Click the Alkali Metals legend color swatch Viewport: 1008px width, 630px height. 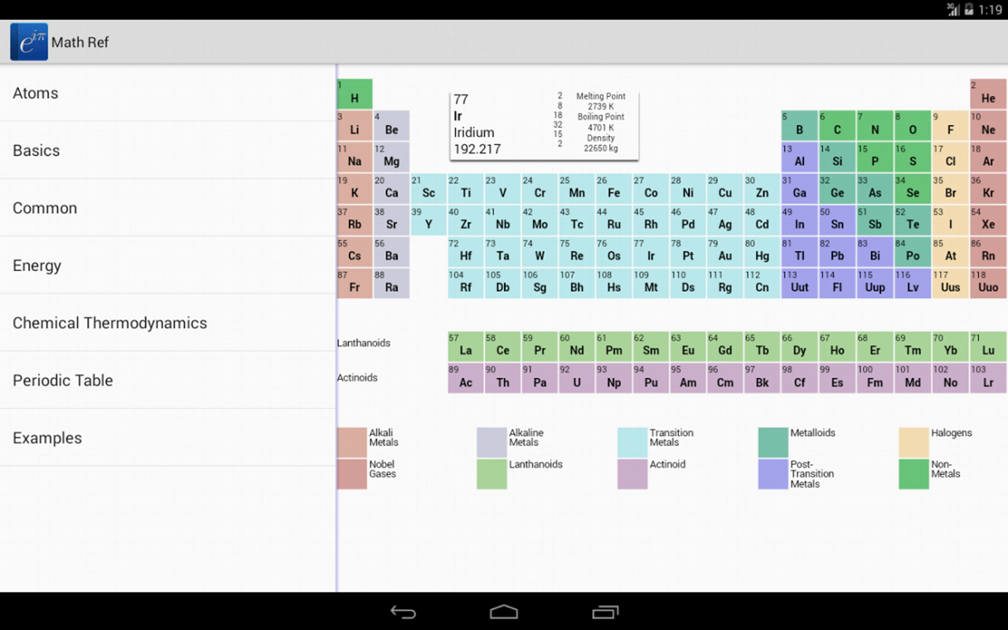352,442
